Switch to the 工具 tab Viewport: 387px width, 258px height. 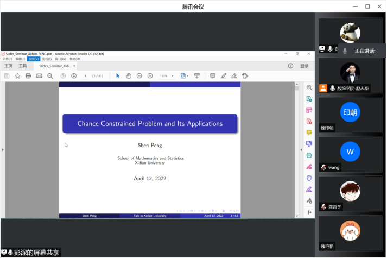pyautogui.click(x=22, y=66)
